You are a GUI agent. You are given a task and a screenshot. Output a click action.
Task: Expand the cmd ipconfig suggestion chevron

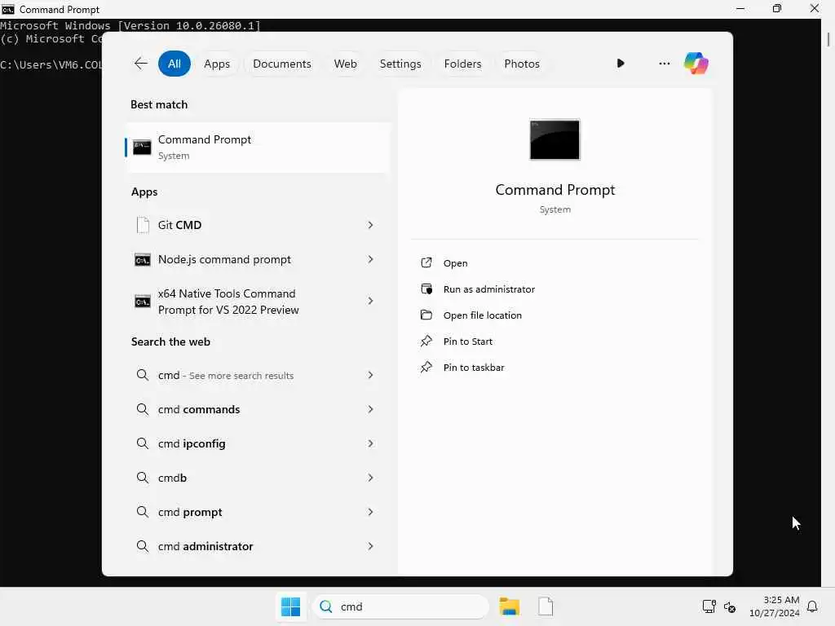(371, 443)
